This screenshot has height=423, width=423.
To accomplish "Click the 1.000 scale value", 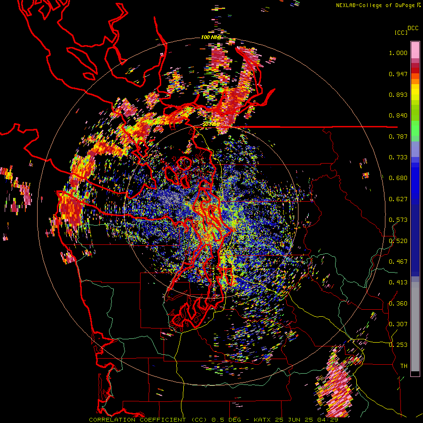I will (398, 53).
